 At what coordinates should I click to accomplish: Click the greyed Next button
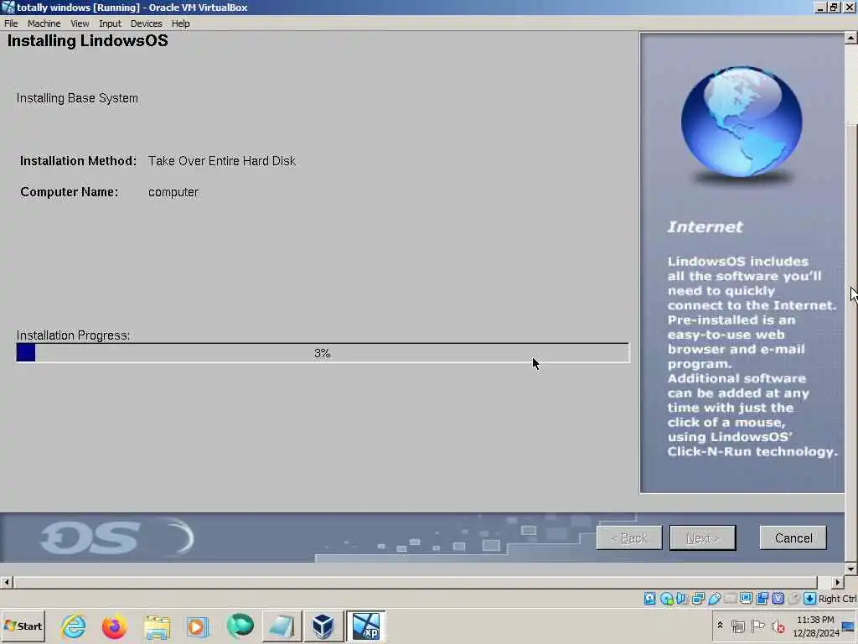(703, 538)
